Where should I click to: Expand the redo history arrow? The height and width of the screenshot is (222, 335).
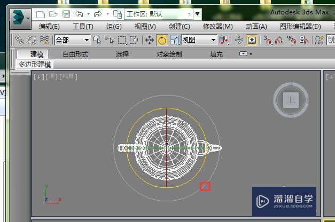coord(107,14)
